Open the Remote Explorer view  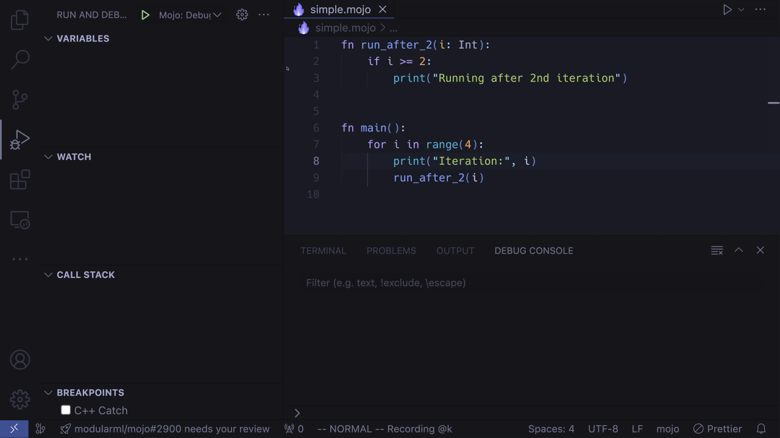tap(19, 220)
